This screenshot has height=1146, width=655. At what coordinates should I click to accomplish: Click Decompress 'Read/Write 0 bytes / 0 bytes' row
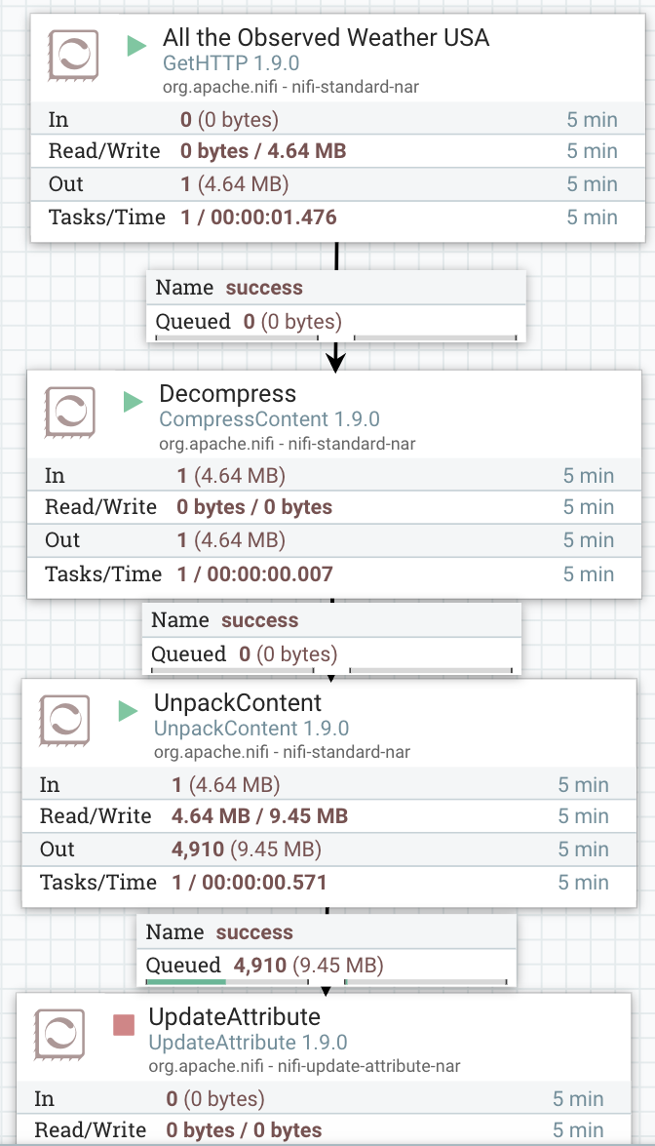(x=333, y=506)
